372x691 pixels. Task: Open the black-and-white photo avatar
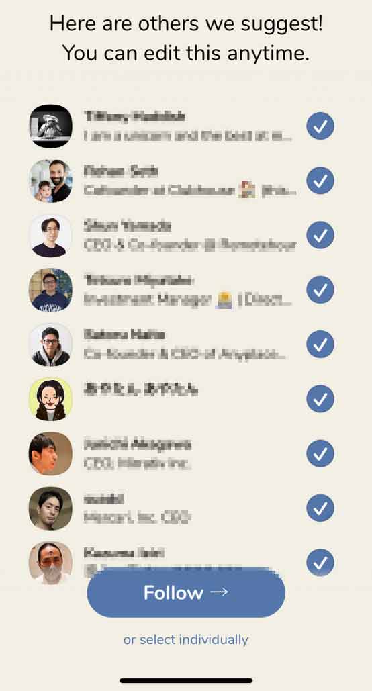[x=50, y=126]
